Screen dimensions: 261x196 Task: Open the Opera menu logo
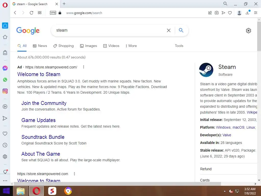point(5,5)
